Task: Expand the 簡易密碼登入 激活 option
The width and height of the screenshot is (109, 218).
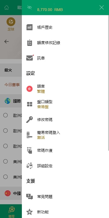Action: [65, 135]
